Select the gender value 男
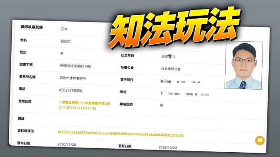Viewport: 280px width, 157px height. click(x=62, y=53)
